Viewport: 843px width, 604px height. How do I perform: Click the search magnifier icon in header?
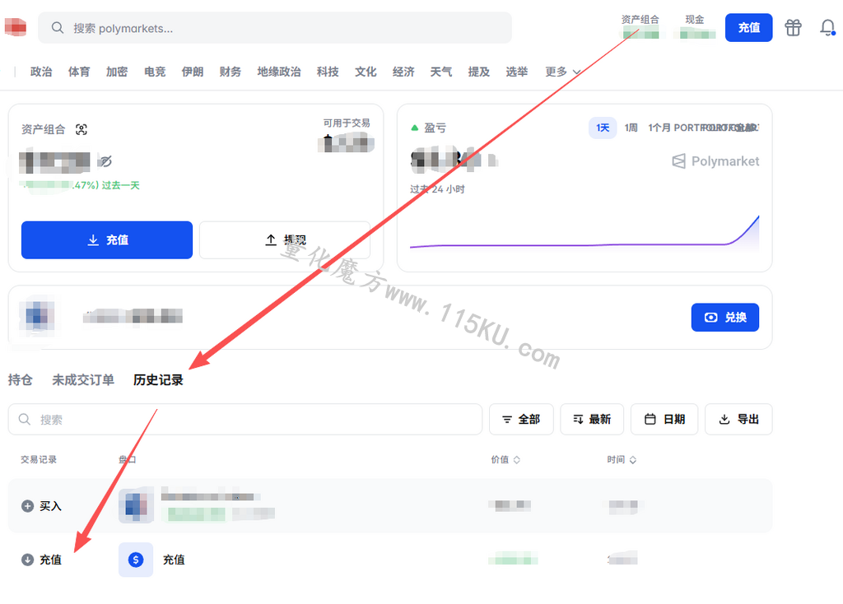[x=58, y=28]
